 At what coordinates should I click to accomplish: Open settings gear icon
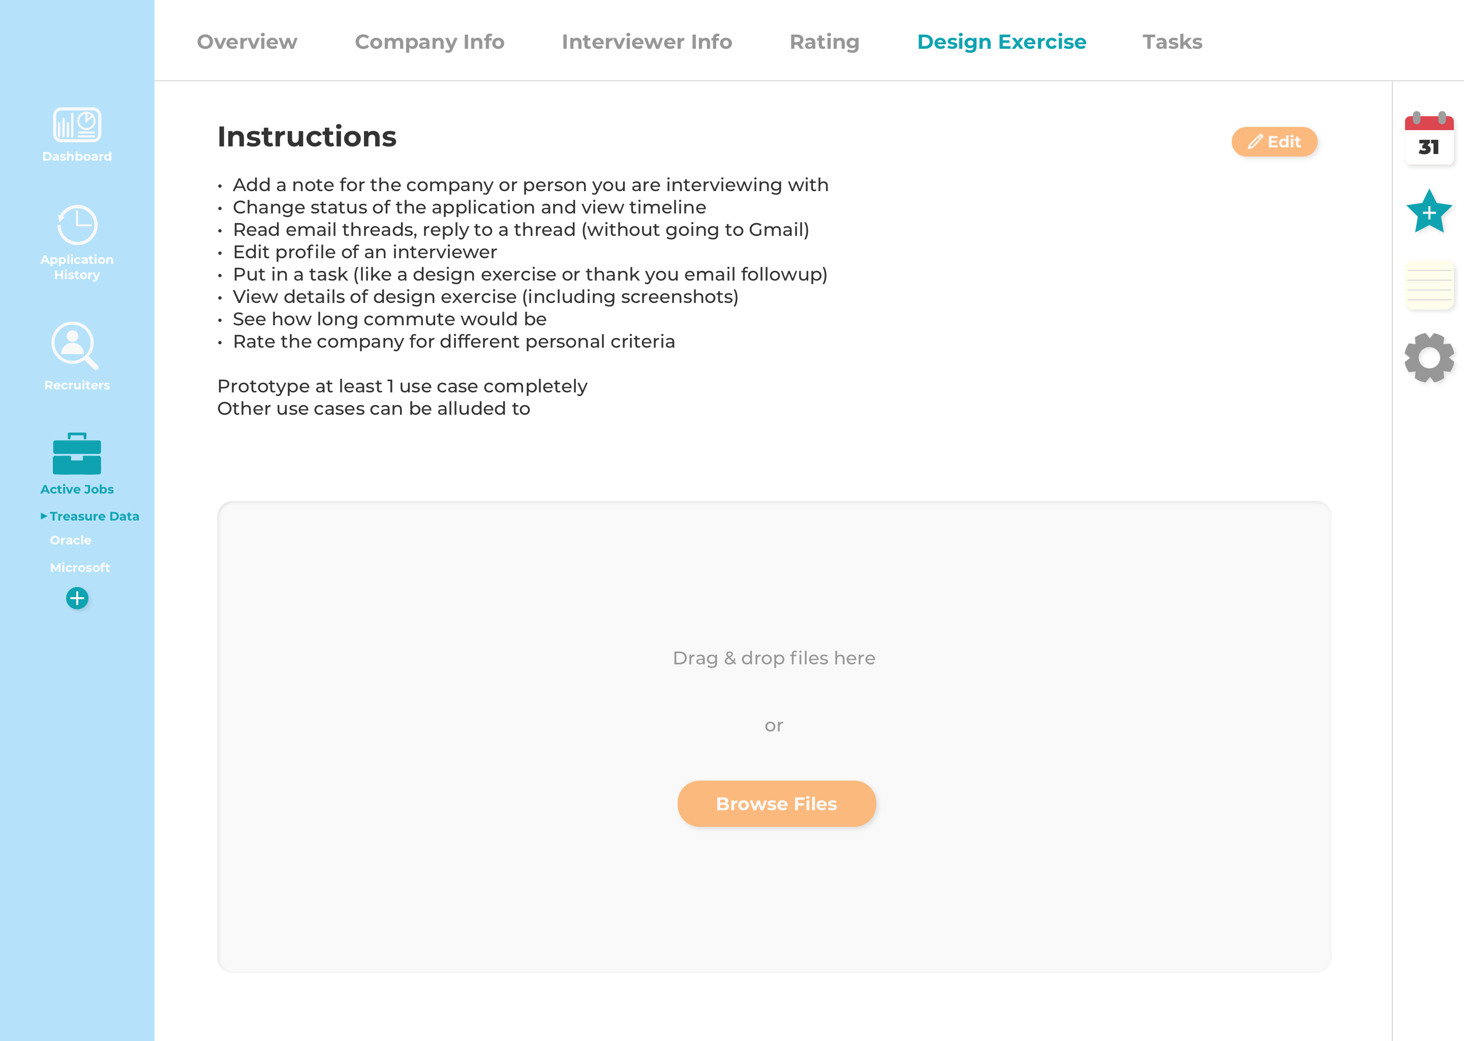click(1429, 358)
